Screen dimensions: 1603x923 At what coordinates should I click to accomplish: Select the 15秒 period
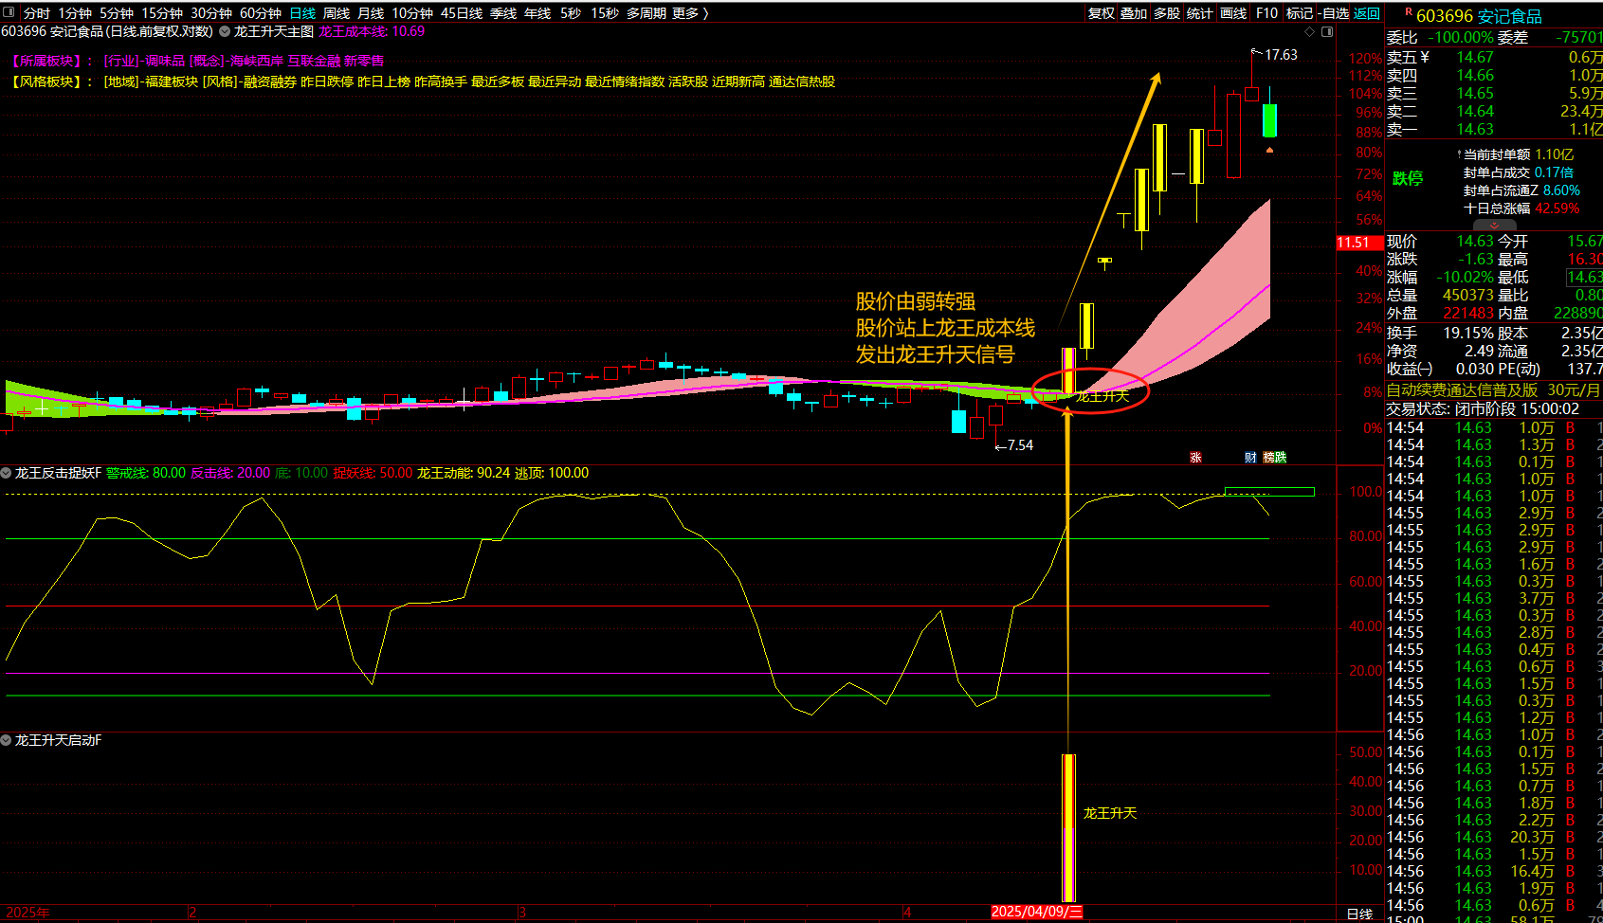(605, 13)
